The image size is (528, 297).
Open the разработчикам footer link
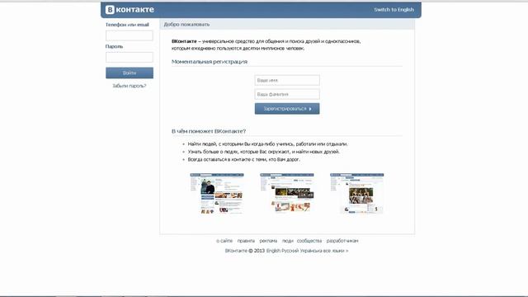point(342,241)
